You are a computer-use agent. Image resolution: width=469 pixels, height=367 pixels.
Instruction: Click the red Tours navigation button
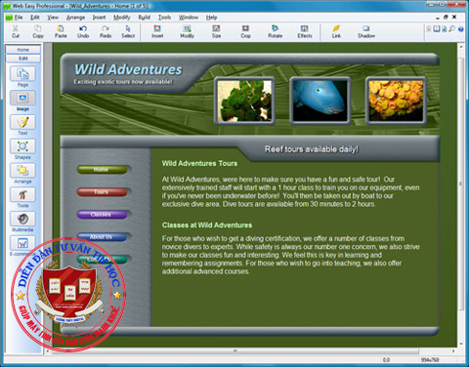click(x=102, y=192)
